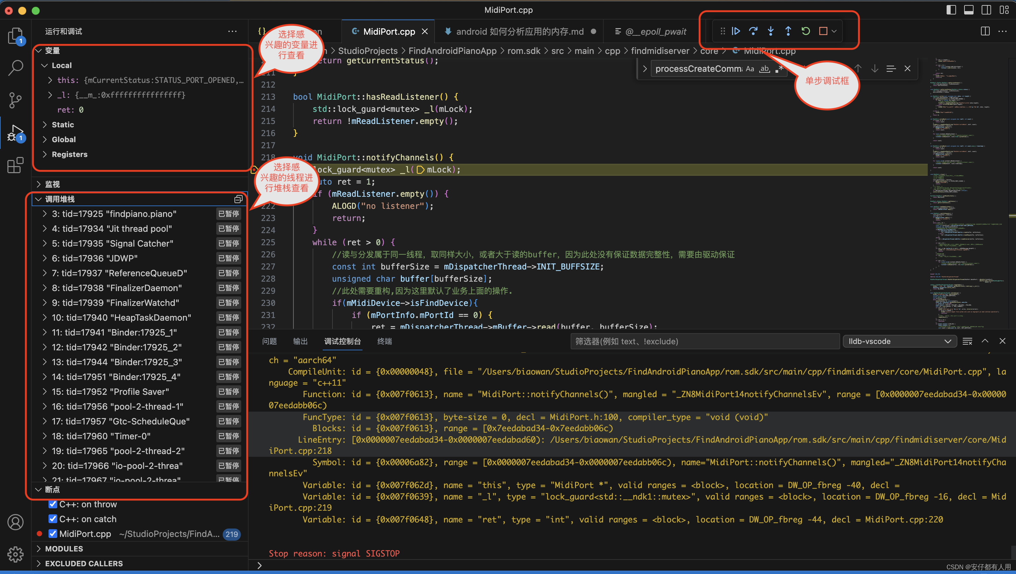
Task: Maximize the bottom panel size
Action: click(985, 341)
